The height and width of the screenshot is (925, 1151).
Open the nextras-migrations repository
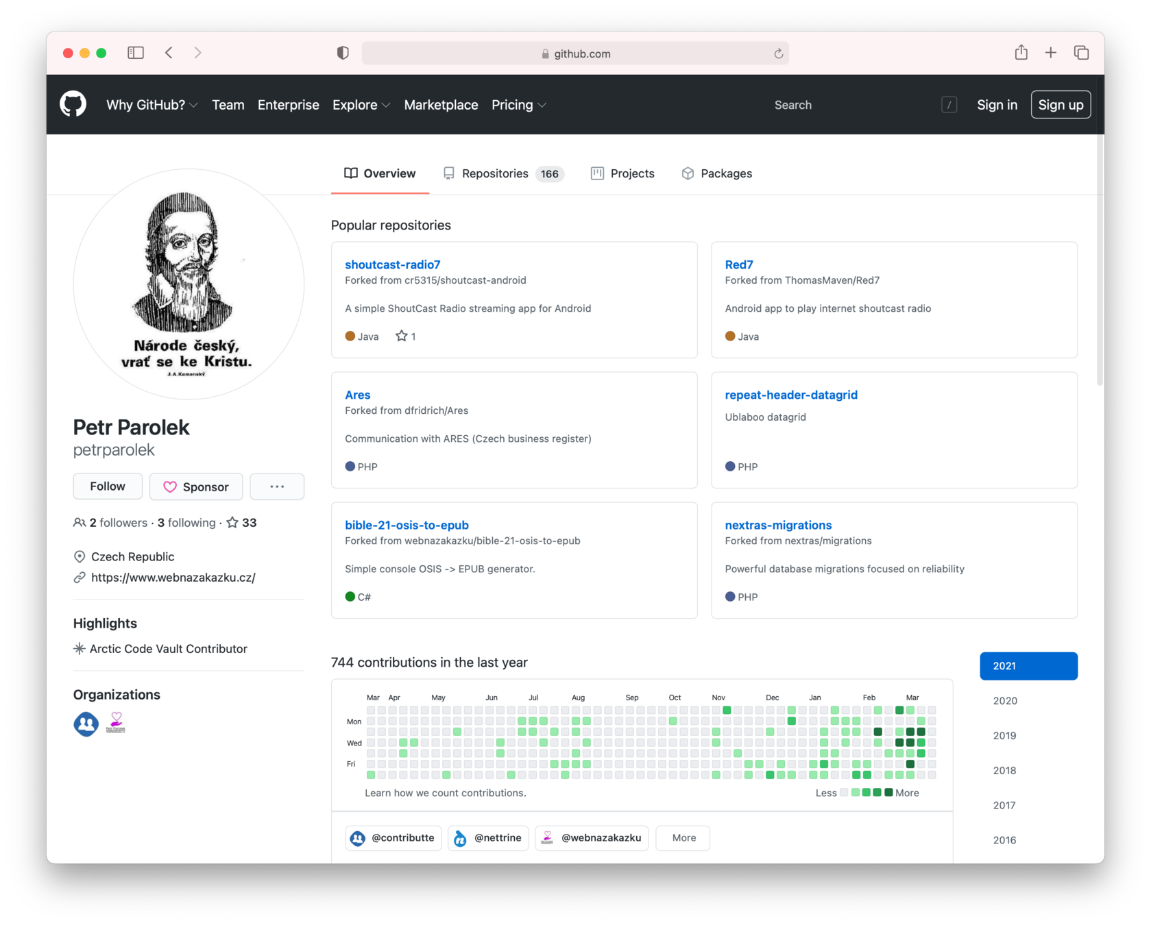778,525
